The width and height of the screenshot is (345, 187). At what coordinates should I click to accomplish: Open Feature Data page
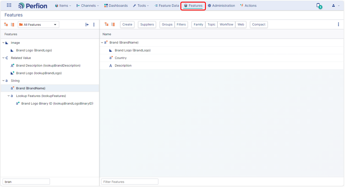pyautogui.click(x=167, y=6)
